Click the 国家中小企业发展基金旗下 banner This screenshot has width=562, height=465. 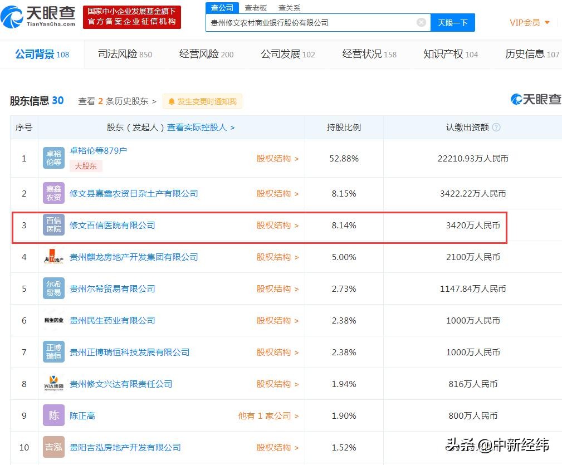pyautogui.click(x=132, y=17)
